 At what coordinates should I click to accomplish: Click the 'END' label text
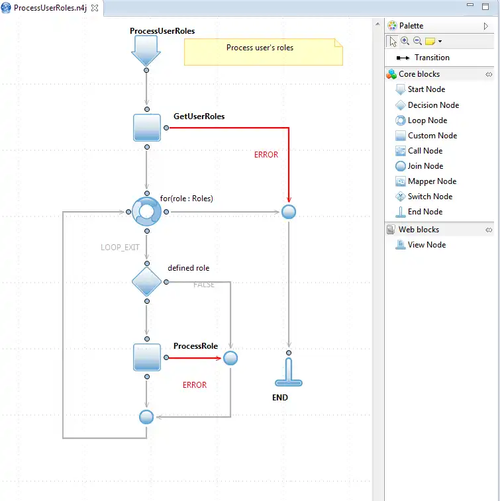pyautogui.click(x=280, y=398)
